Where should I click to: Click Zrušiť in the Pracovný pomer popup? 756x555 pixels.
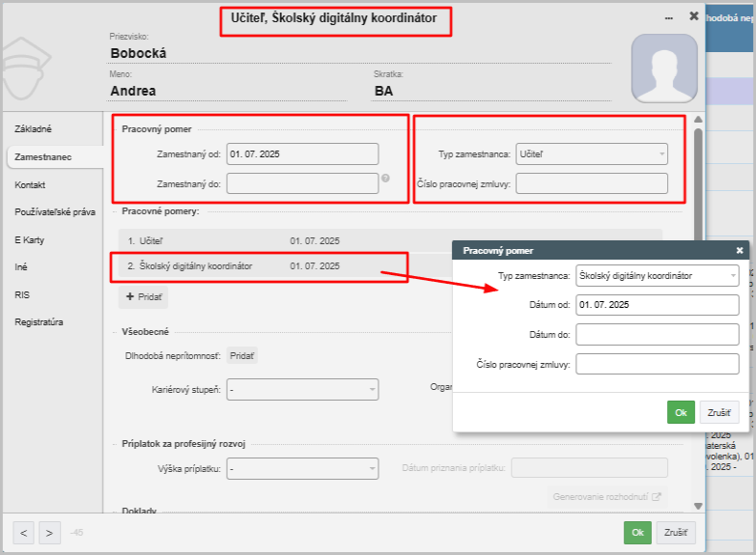[x=718, y=412]
